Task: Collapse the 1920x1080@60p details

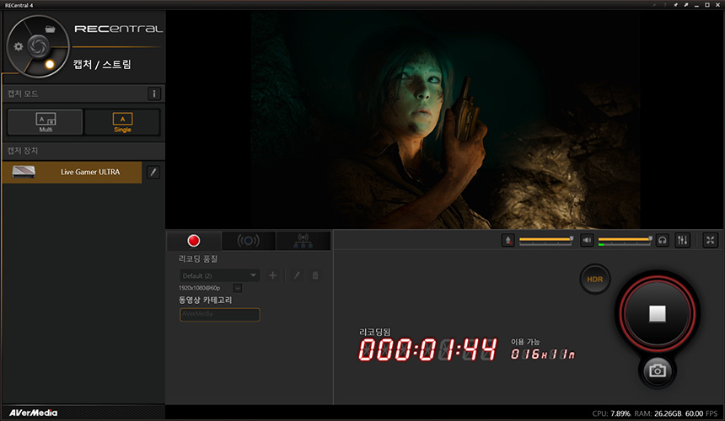Action: (237, 288)
